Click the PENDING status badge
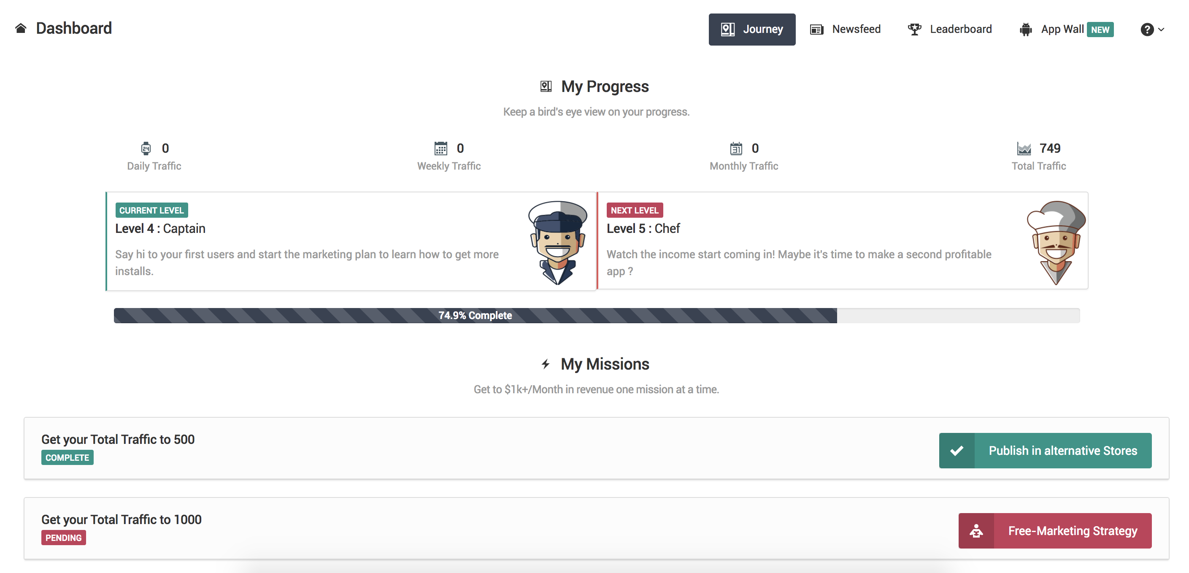This screenshot has height=573, width=1189. pyautogui.click(x=64, y=538)
